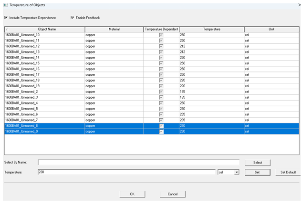The height and width of the screenshot is (204, 302).
Task: Click the Set Default button
Action: tap(288, 172)
